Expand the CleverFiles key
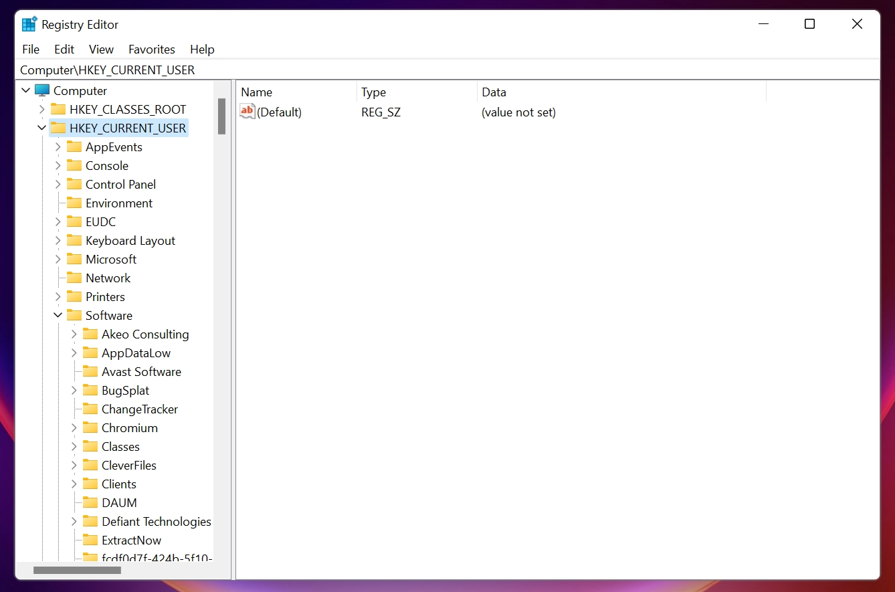 (x=74, y=465)
